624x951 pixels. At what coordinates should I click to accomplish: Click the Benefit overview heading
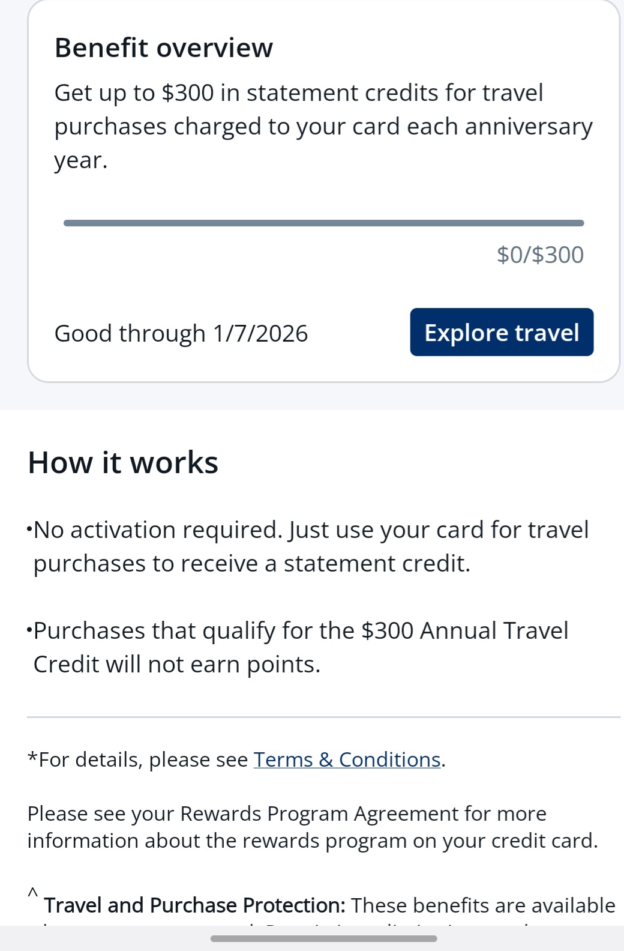tap(163, 48)
